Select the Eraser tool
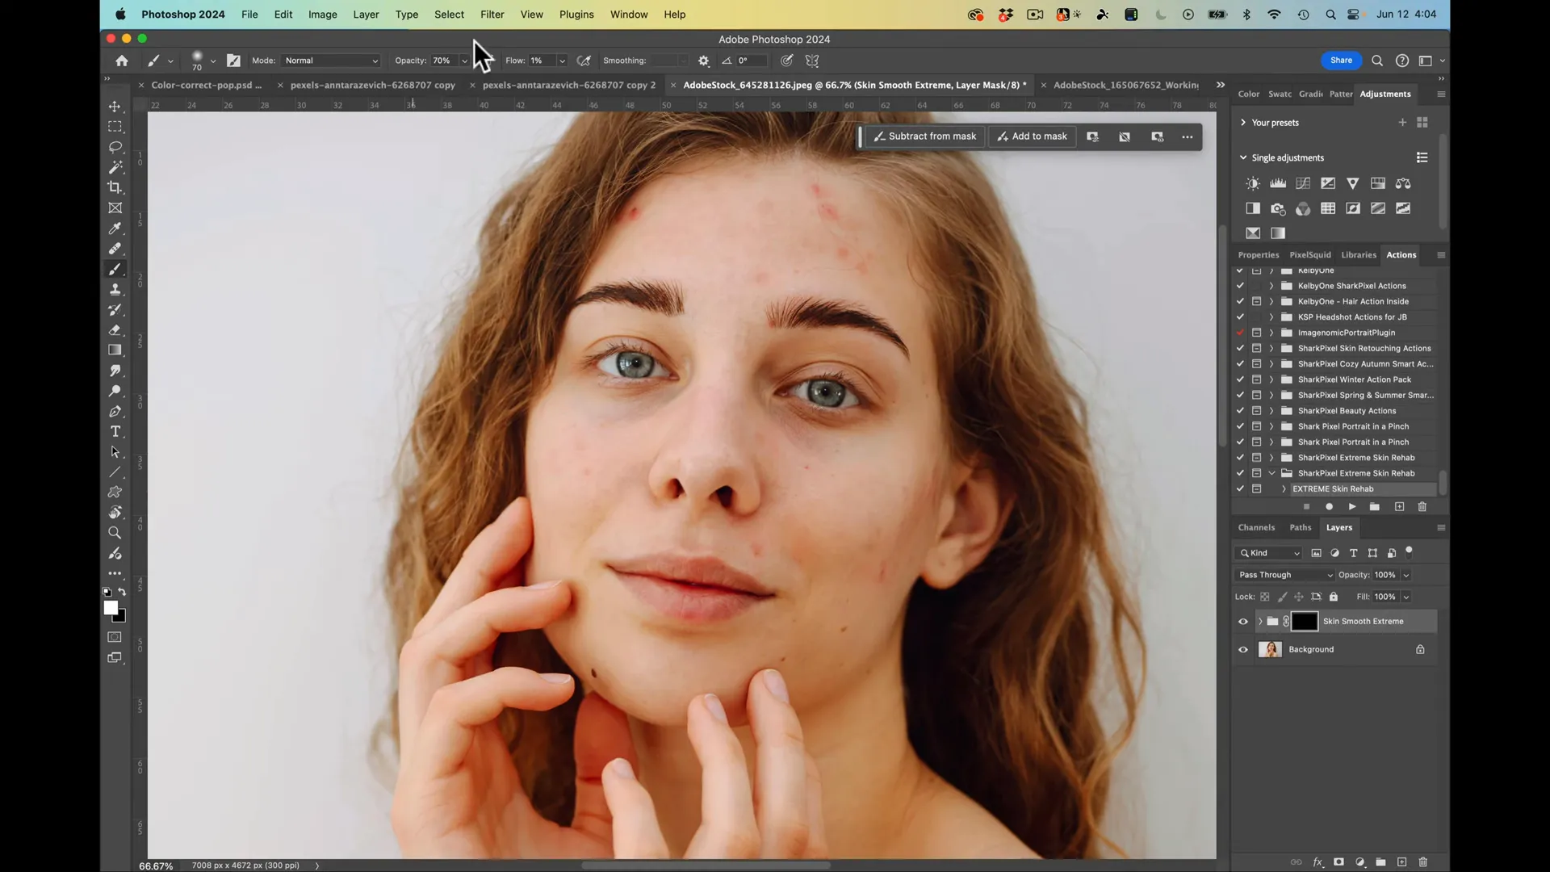The height and width of the screenshot is (872, 1550). tap(115, 329)
